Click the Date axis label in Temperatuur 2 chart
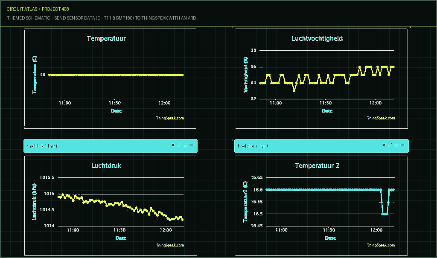 tap(330, 238)
